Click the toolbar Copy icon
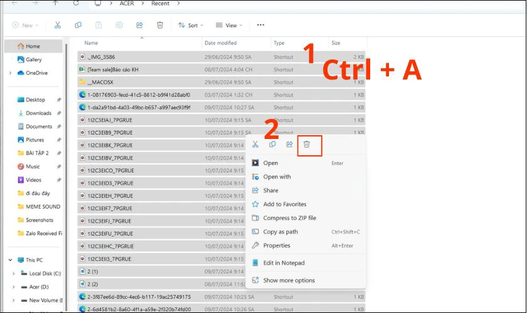Screen dimensions: 527x313 [x=78, y=25]
